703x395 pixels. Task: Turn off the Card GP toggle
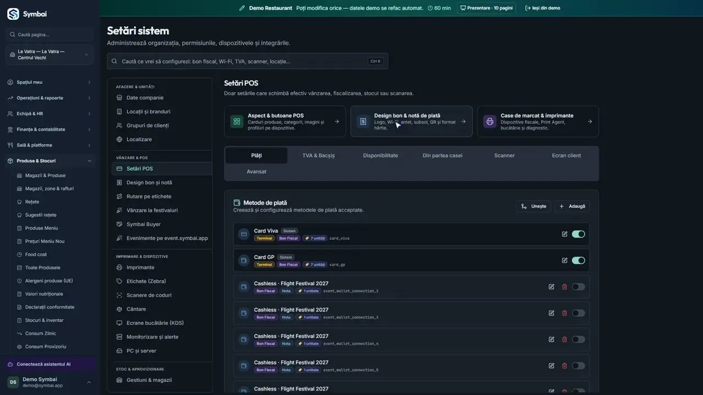(578, 261)
